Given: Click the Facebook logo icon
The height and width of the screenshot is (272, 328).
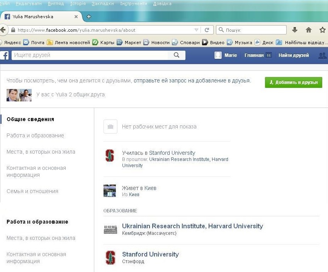Looking at the screenshot, I should 5,55.
